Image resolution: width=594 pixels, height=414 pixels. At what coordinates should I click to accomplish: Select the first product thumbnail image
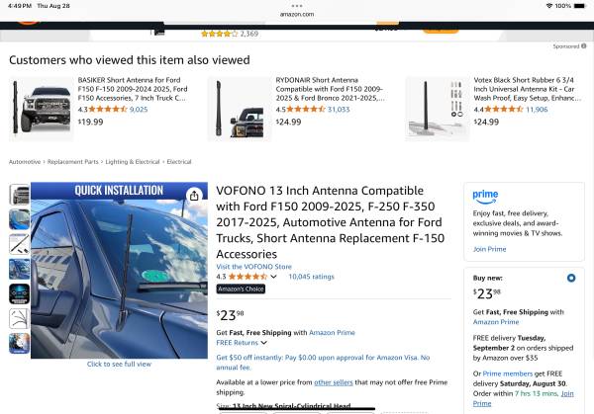click(x=20, y=195)
